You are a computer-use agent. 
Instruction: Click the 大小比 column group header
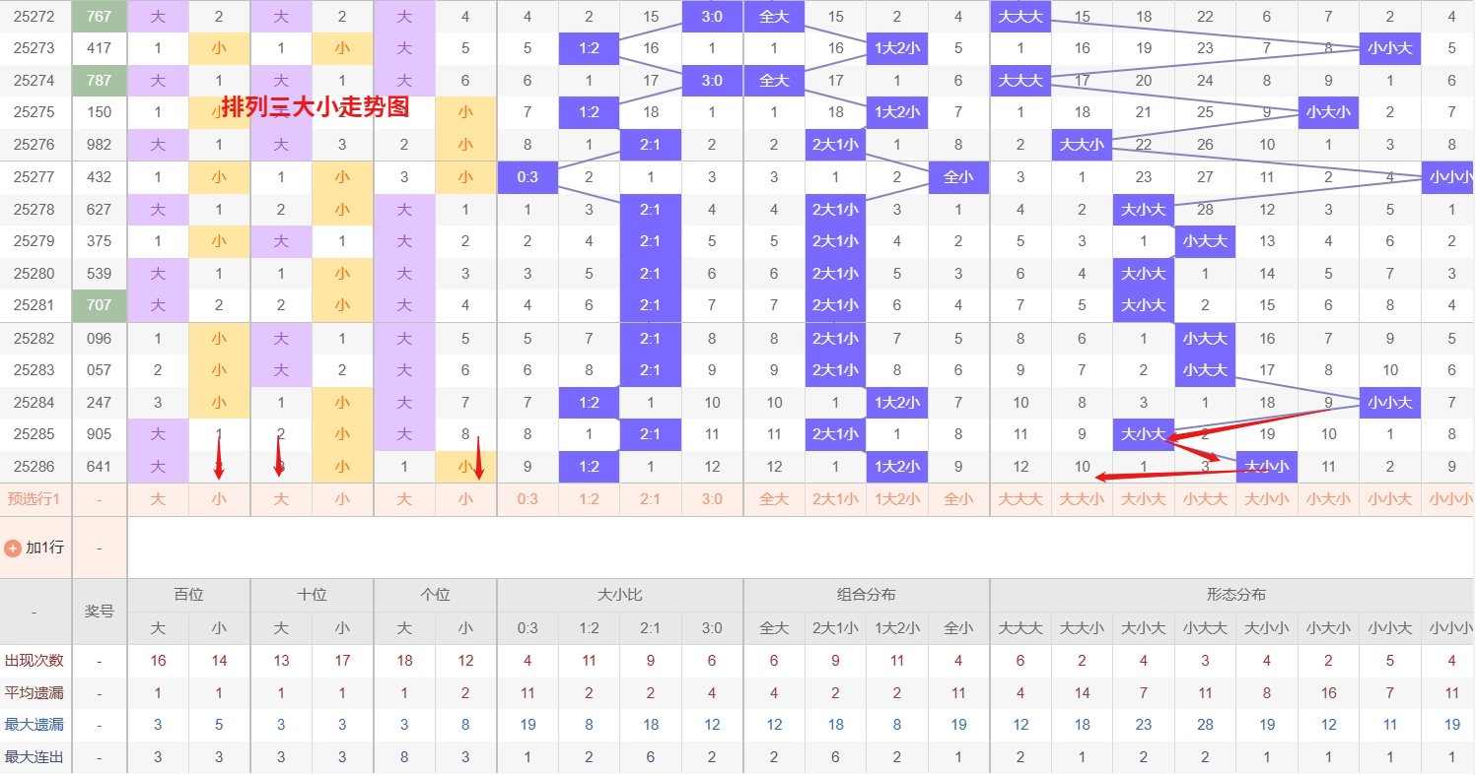[x=620, y=595]
